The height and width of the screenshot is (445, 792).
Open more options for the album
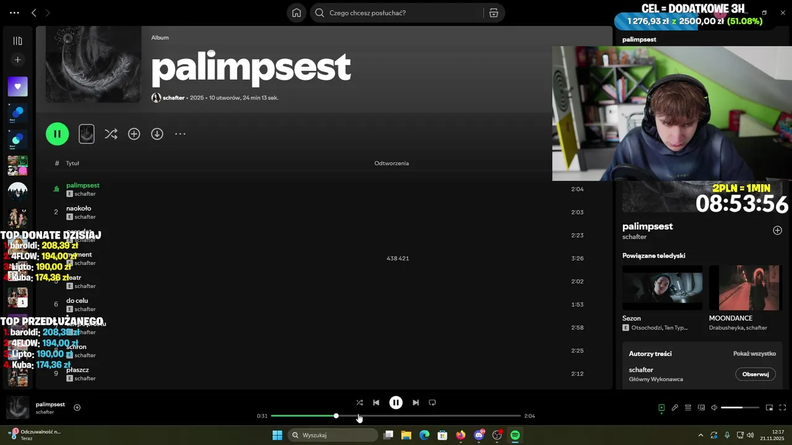[x=180, y=134]
